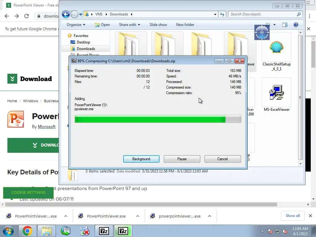This screenshot has width=316, height=237.
Task: Click the network tray icon
Action: (277, 231)
